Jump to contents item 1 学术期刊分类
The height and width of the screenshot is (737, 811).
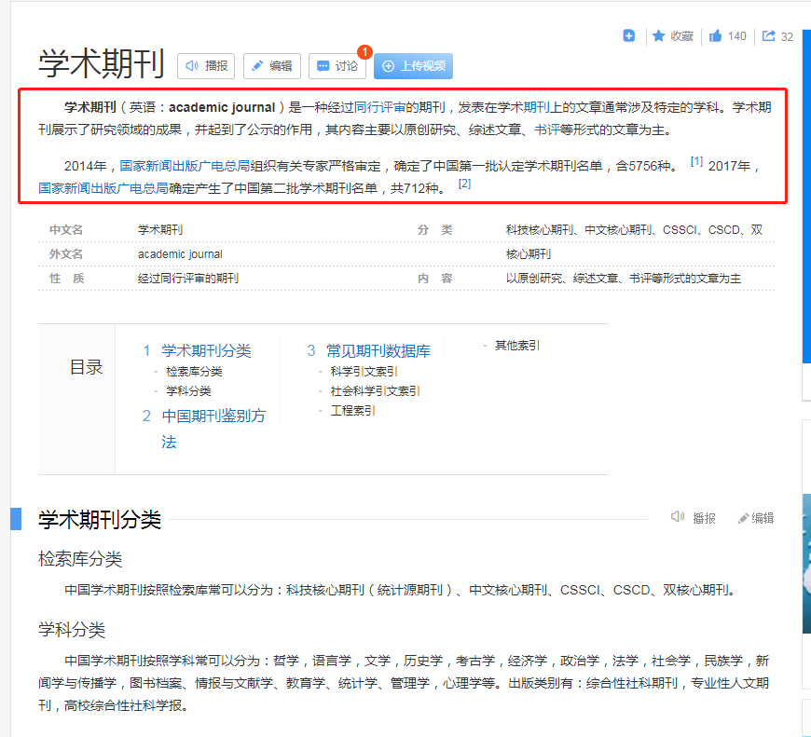click(x=206, y=350)
